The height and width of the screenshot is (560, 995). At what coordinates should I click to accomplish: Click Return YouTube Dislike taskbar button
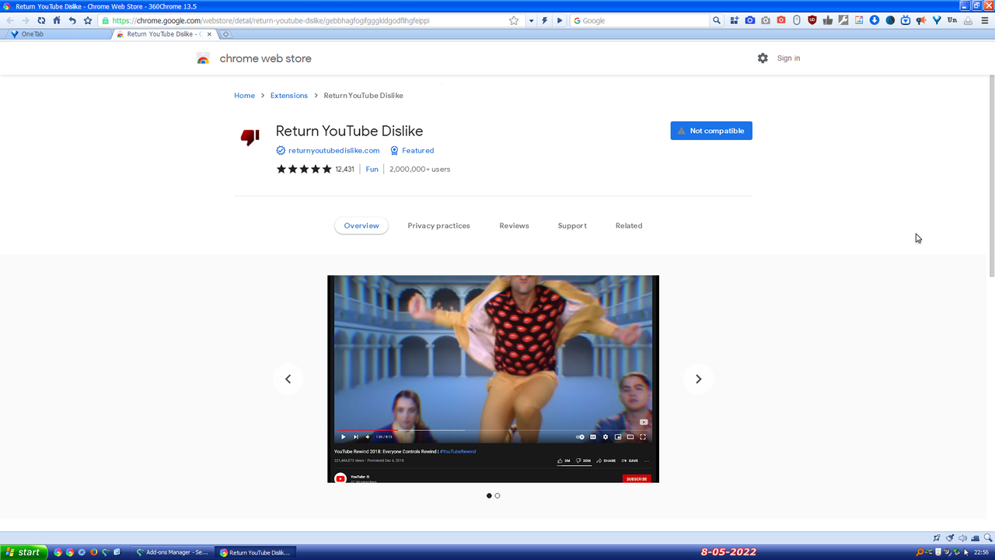[255, 552]
